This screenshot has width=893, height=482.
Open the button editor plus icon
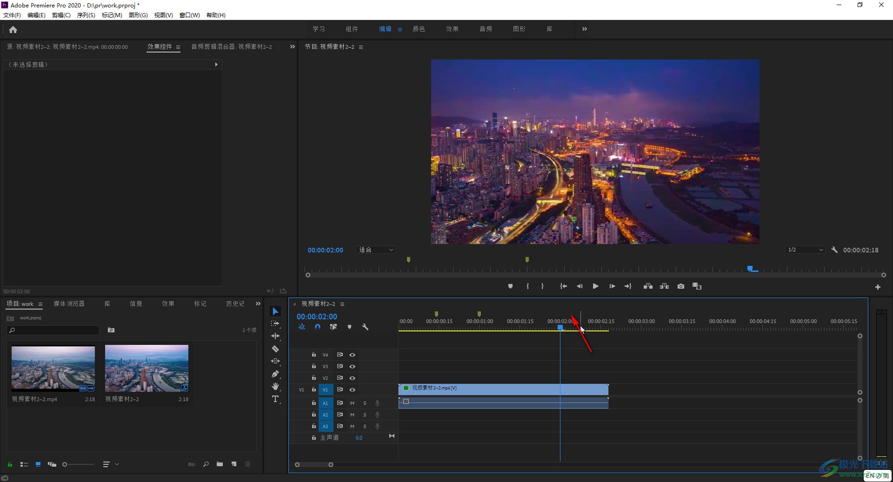click(x=878, y=287)
